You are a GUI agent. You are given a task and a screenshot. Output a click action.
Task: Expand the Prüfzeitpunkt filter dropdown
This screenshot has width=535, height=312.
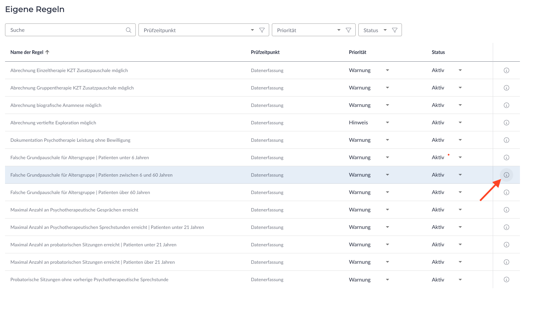tap(252, 30)
